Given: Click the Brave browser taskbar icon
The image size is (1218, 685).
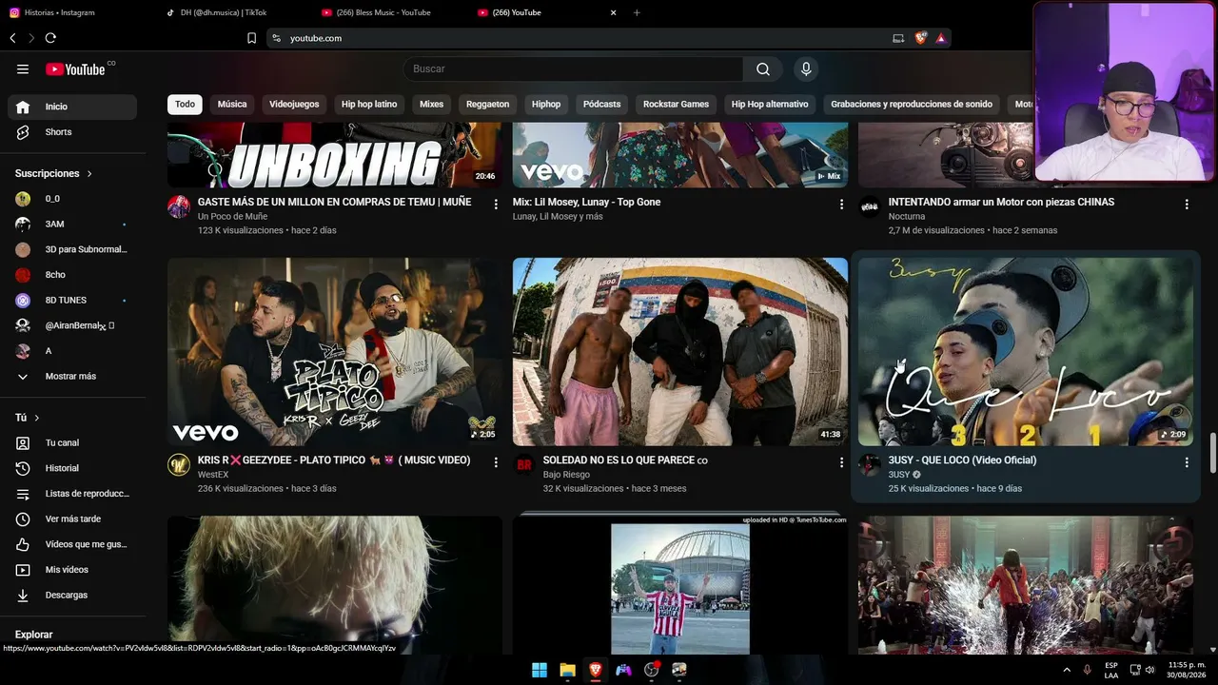Looking at the screenshot, I should tap(596, 670).
